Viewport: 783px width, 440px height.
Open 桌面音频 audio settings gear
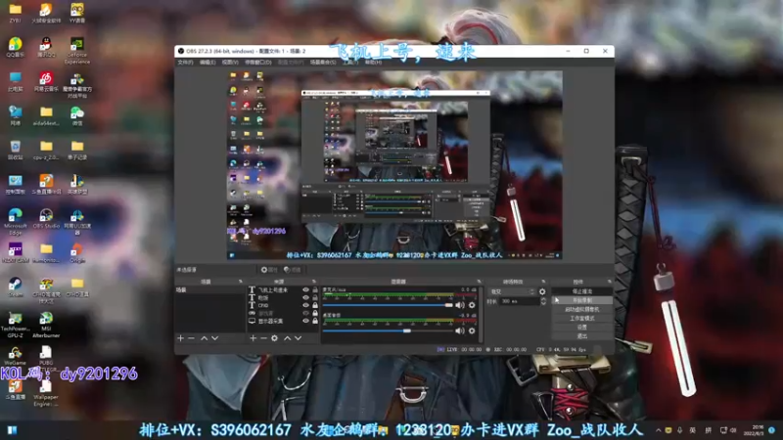pyautogui.click(x=472, y=330)
